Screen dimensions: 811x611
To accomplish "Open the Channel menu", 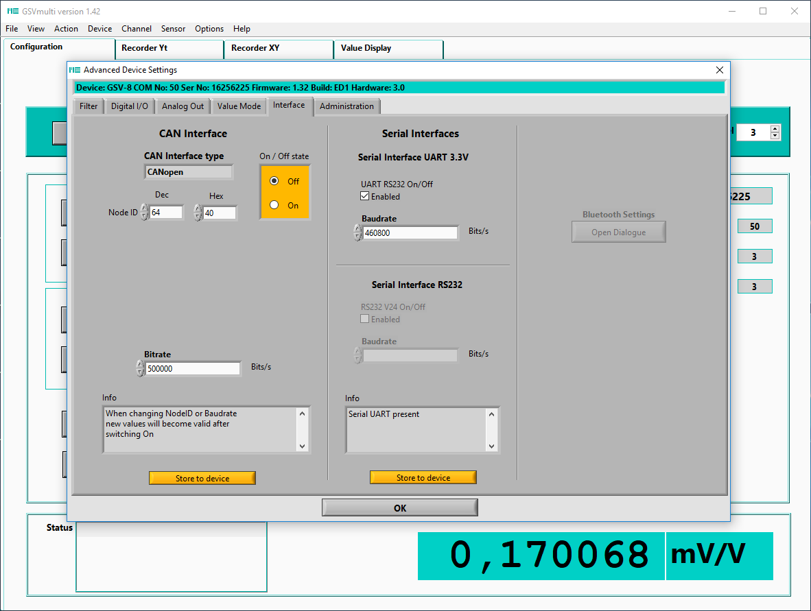I will 137,29.
